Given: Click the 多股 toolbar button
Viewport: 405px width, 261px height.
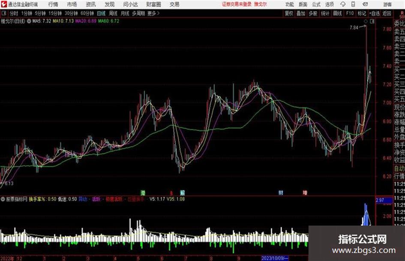Looking at the screenshot, I should (x=313, y=13).
